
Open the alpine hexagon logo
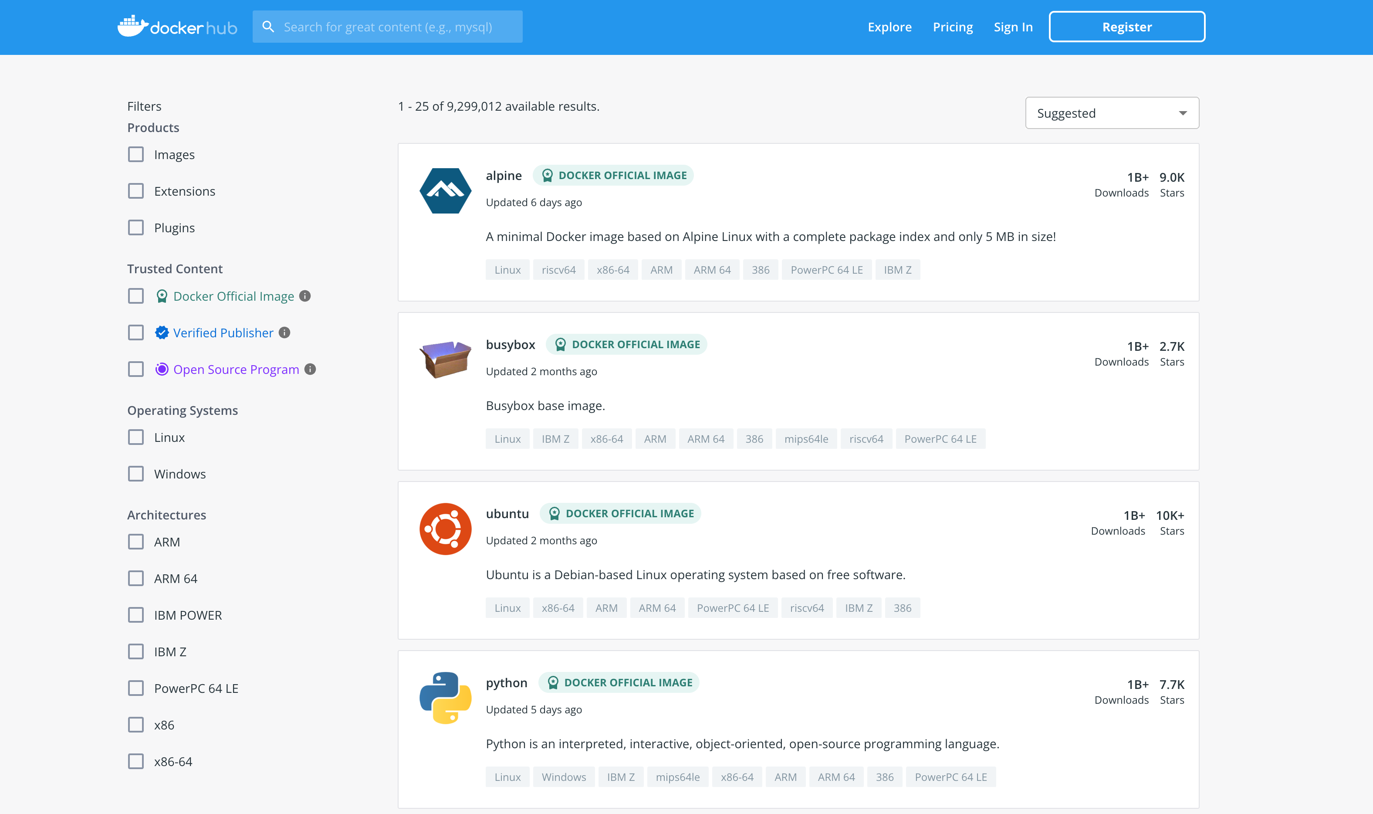tap(445, 191)
